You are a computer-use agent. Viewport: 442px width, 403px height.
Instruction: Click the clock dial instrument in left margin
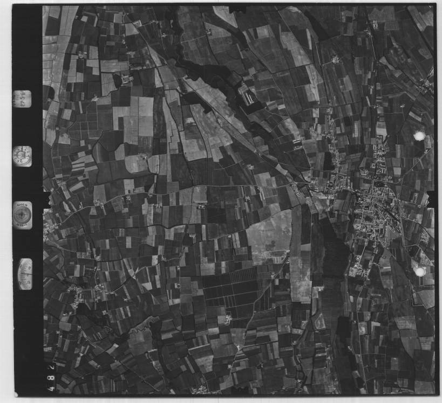coord(22,156)
